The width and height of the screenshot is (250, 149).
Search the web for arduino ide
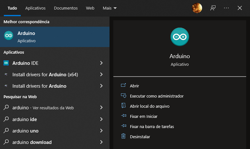[x=55, y=119]
